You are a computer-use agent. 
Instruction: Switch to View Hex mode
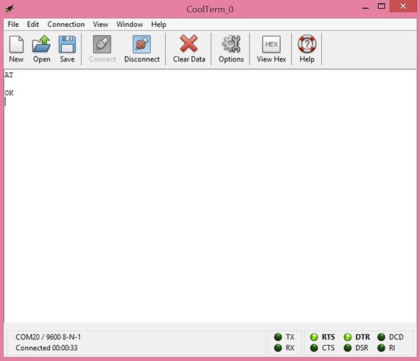(271, 49)
